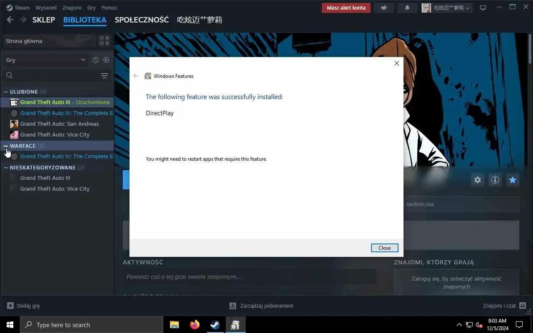Select Grand Theft Auto: Vice City in NIESKATEGORYZOWANE
The height and width of the screenshot is (333, 533).
[57, 189]
